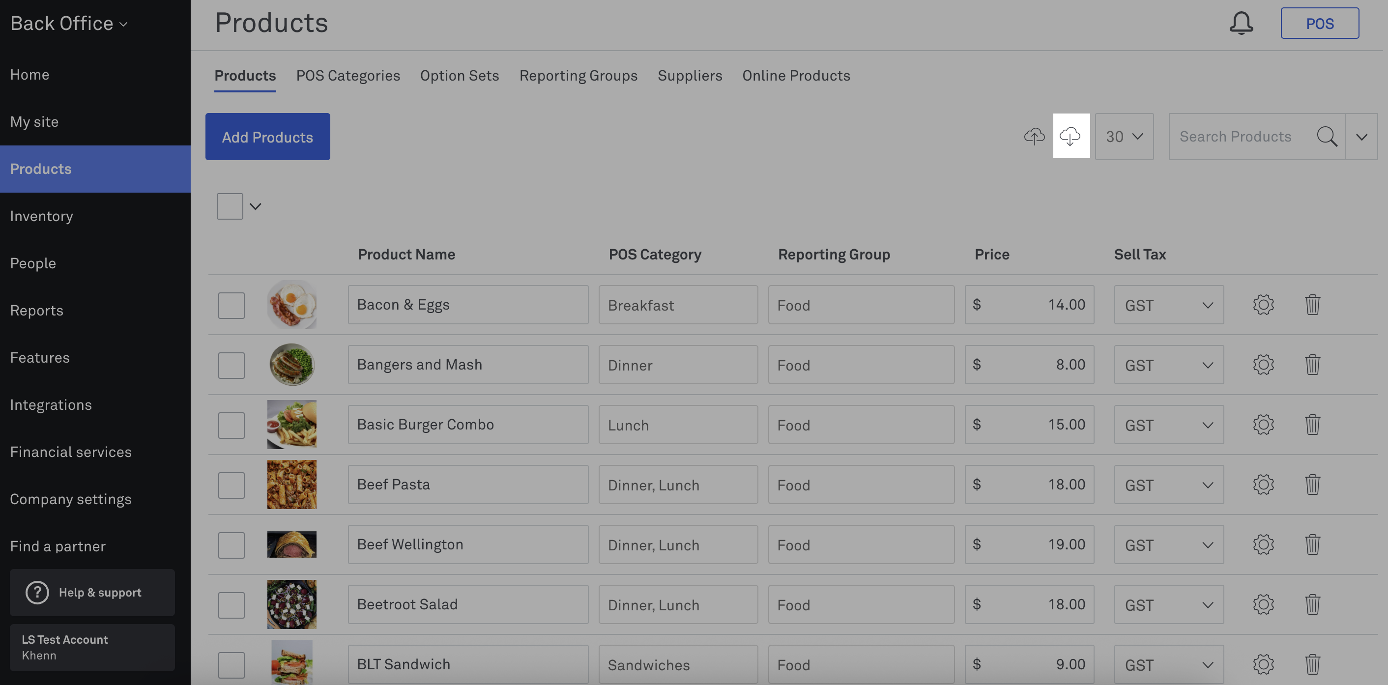
Task: Delete Beef Pasta with trash icon
Action: click(x=1312, y=485)
